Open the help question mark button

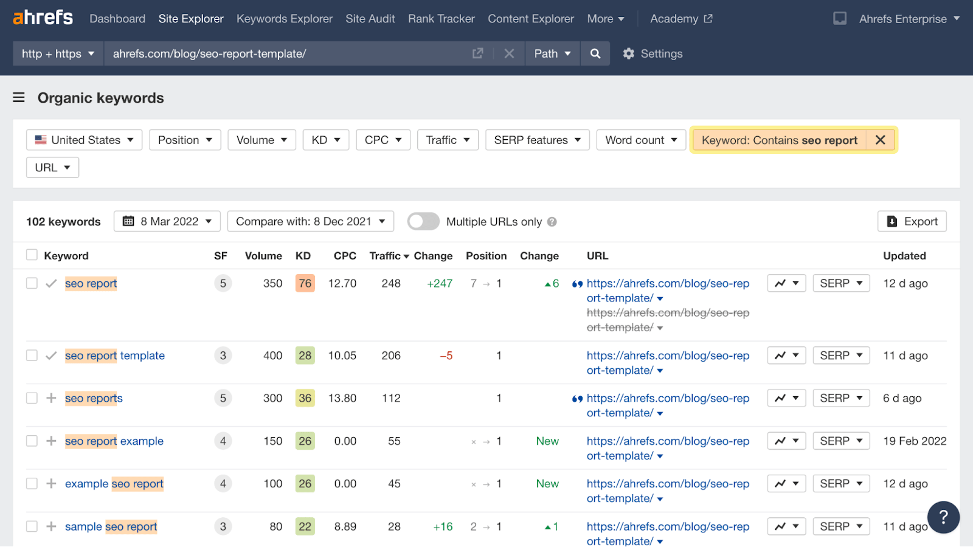(943, 517)
